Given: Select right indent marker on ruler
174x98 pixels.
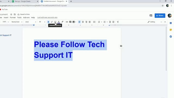Looking at the screenshot, I should 109,25.
